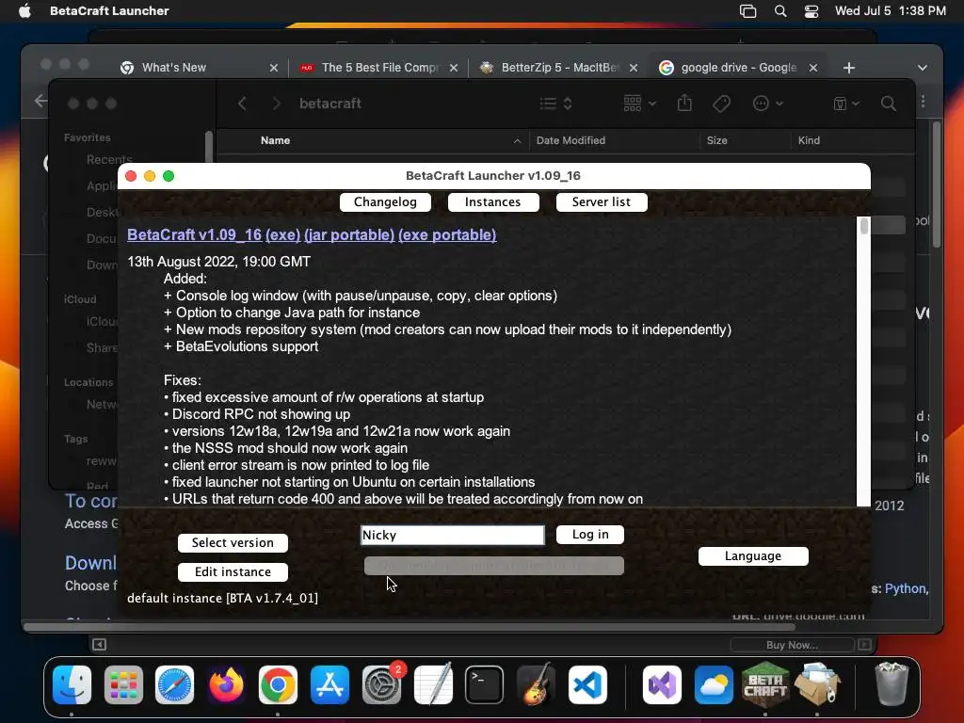Open the Instances tab in BetaCraft Launcher

point(493,202)
